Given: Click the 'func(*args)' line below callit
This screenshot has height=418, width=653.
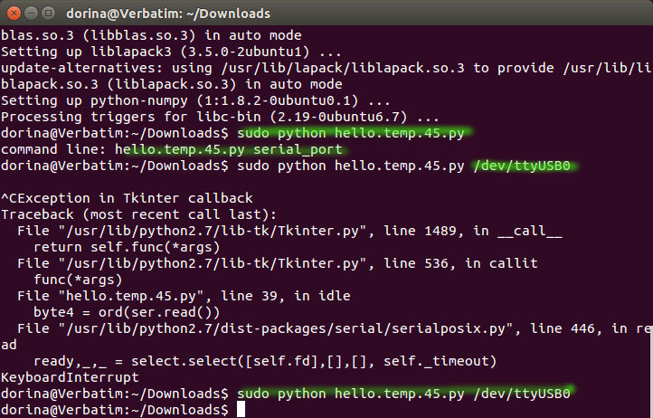Looking at the screenshot, I should [78, 280].
